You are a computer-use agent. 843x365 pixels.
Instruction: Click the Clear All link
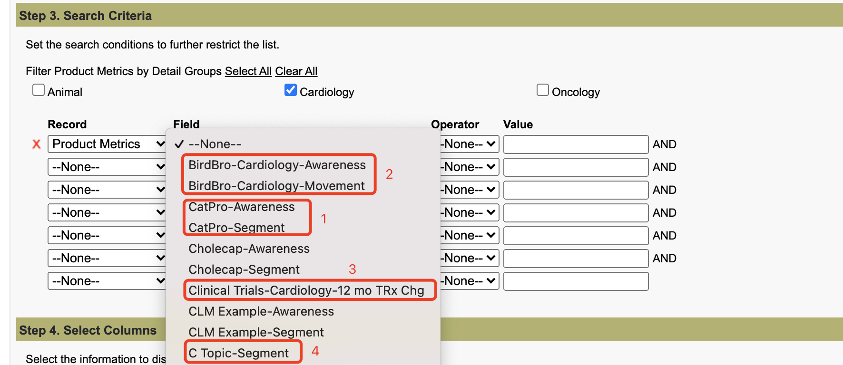(x=296, y=71)
